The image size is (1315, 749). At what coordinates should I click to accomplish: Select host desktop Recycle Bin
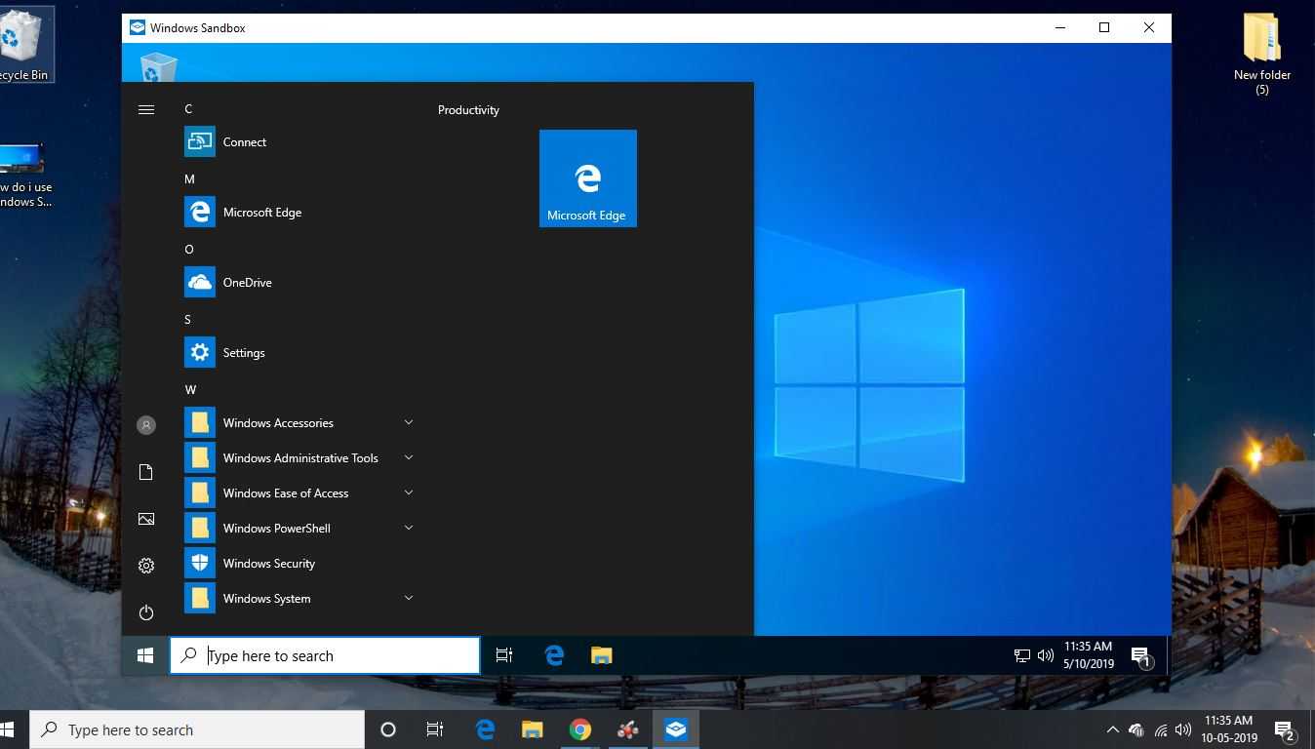21,44
